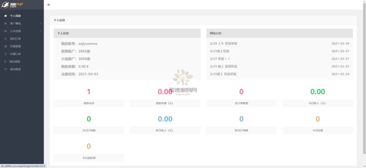
Task: Open the 3/29 上午 链接更新 announcement
Action: click(223, 44)
